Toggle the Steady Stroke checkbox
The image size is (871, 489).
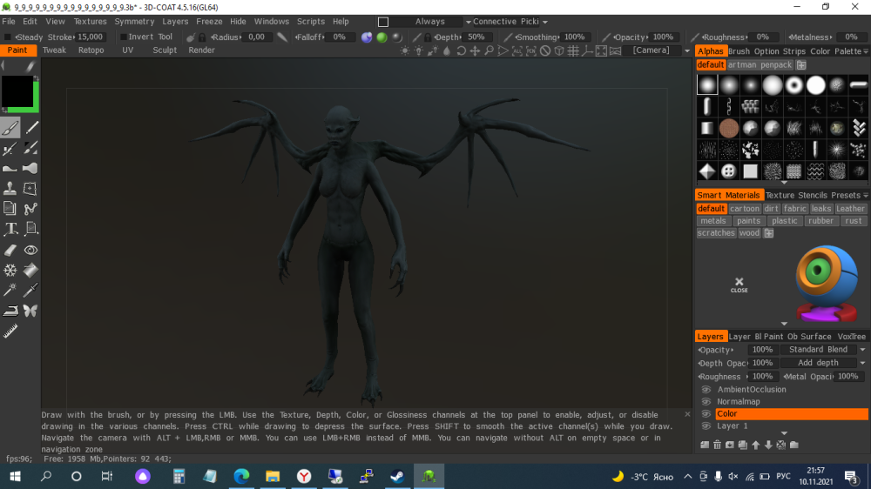7,37
